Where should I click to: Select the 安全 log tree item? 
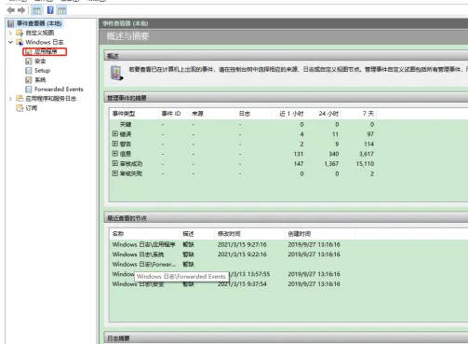(40, 61)
